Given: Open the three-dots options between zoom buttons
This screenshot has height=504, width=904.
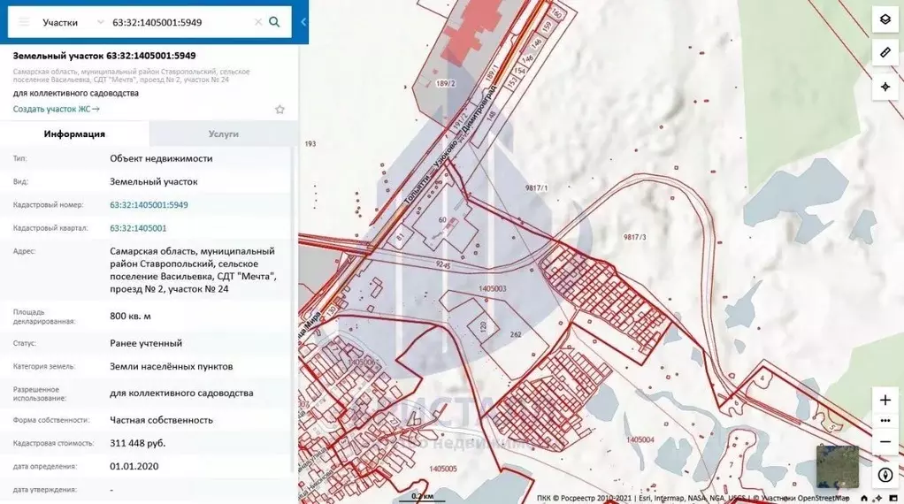Looking at the screenshot, I should (885, 421).
